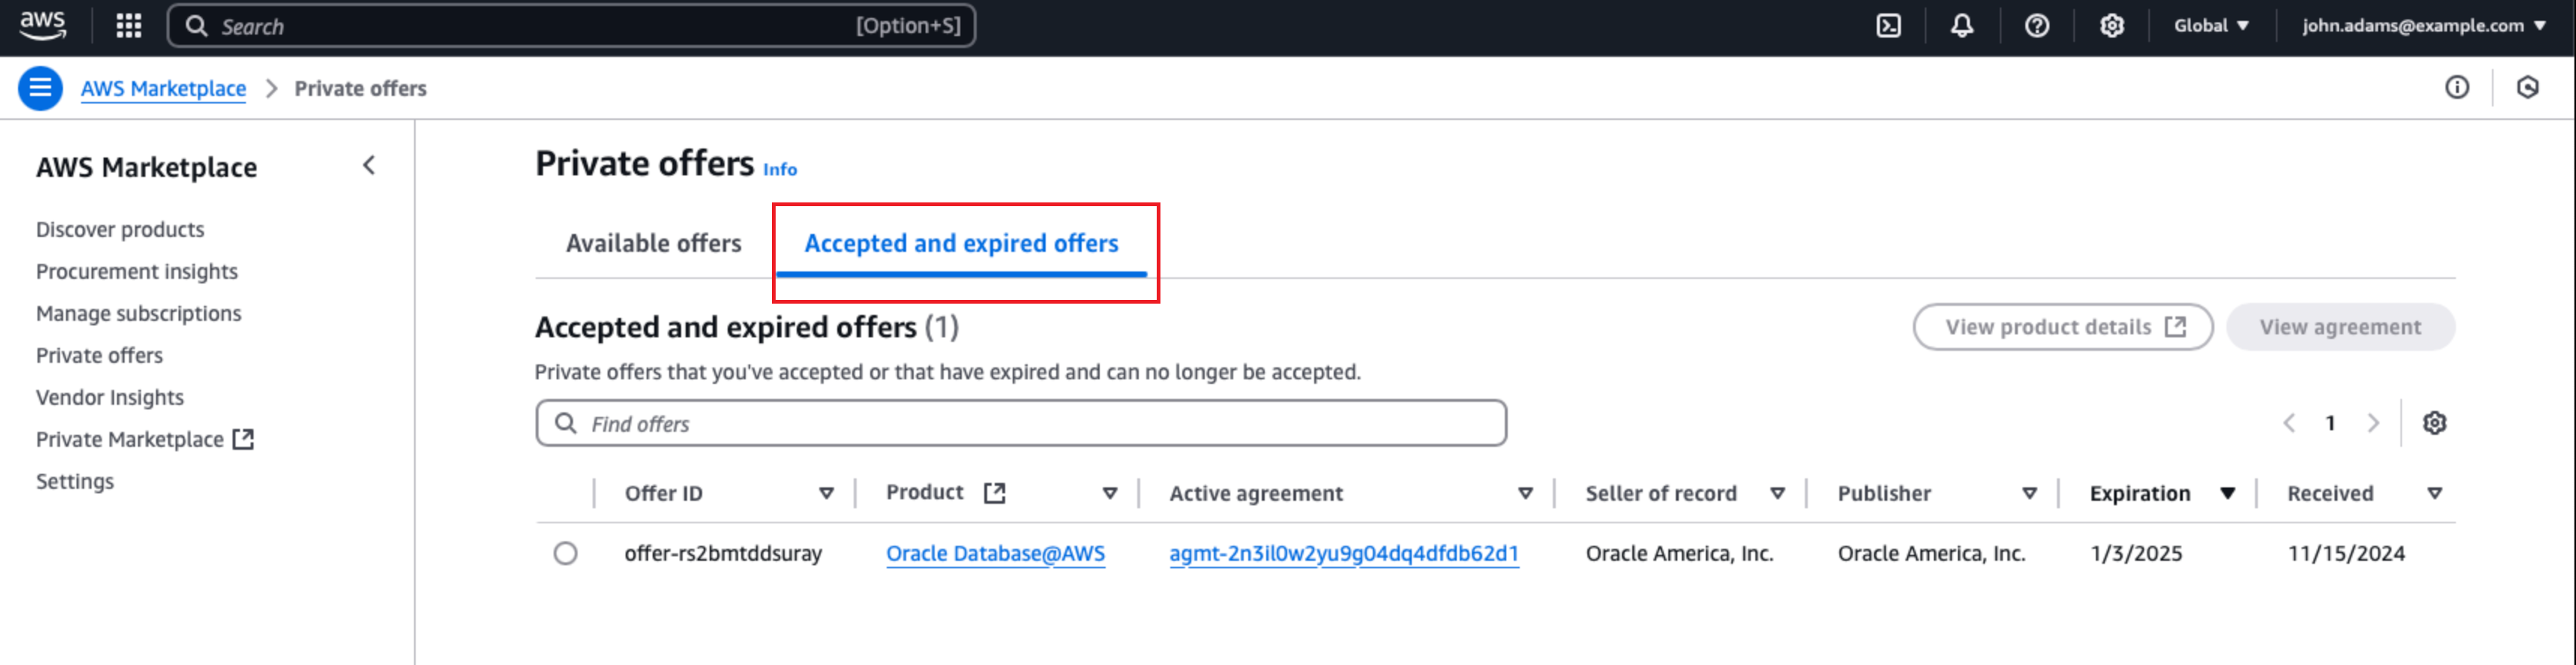Click the Find offers search field
The height and width of the screenshot is (665, 2576).
pyautogui.click(x=1020, y=423)
